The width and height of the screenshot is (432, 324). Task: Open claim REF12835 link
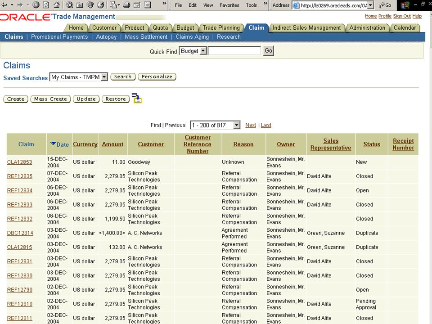[19, 176]
